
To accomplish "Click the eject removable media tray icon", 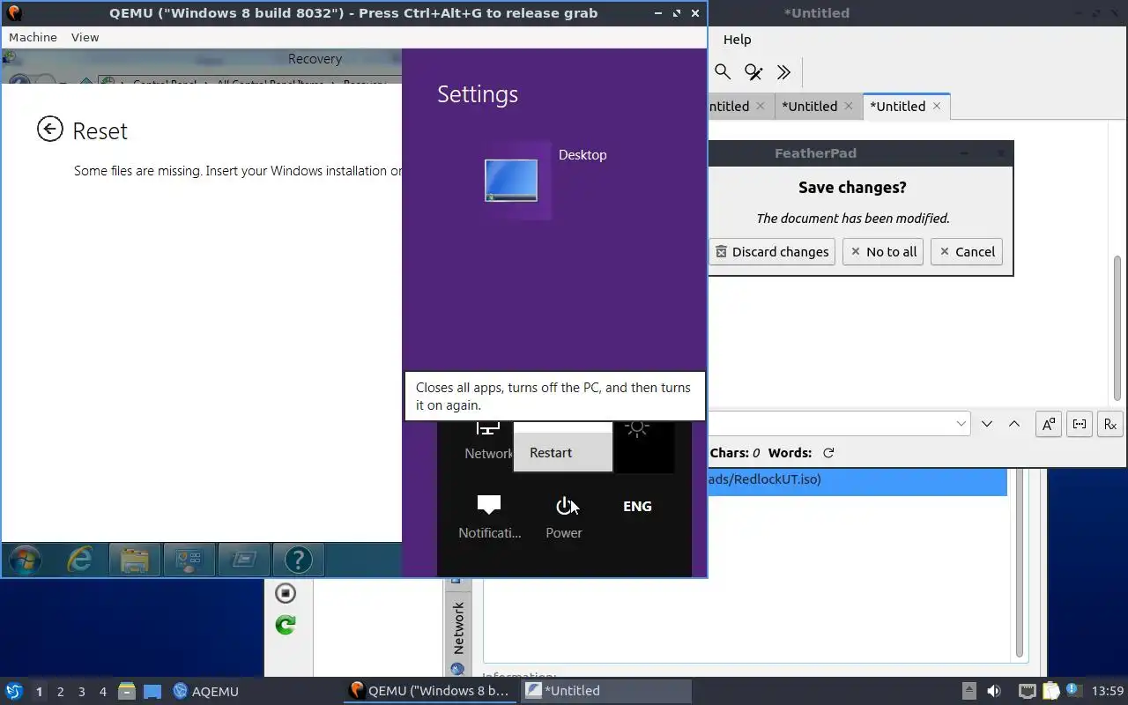I will pyautogui.click(x=968, y=691).
